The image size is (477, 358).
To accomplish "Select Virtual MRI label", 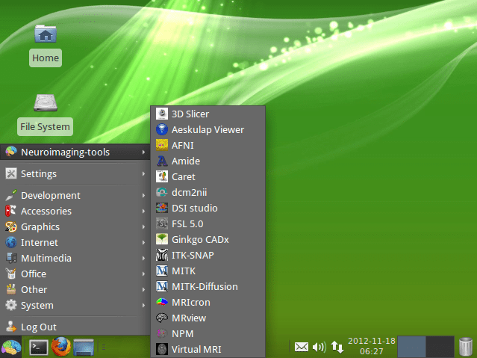I will coord(196,349).
